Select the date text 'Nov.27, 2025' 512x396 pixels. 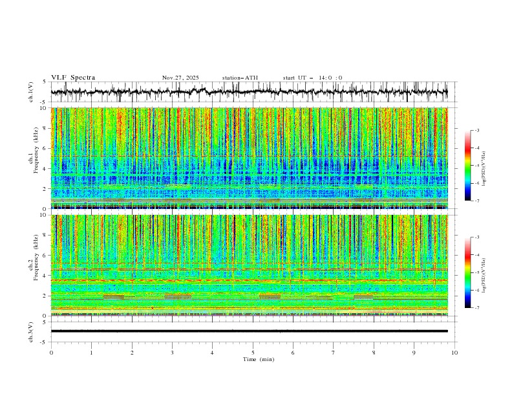(180, 78)
